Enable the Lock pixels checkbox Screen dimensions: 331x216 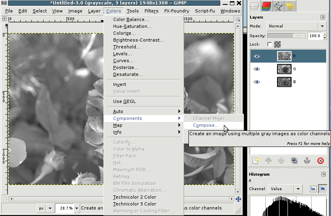pos(269,44)
